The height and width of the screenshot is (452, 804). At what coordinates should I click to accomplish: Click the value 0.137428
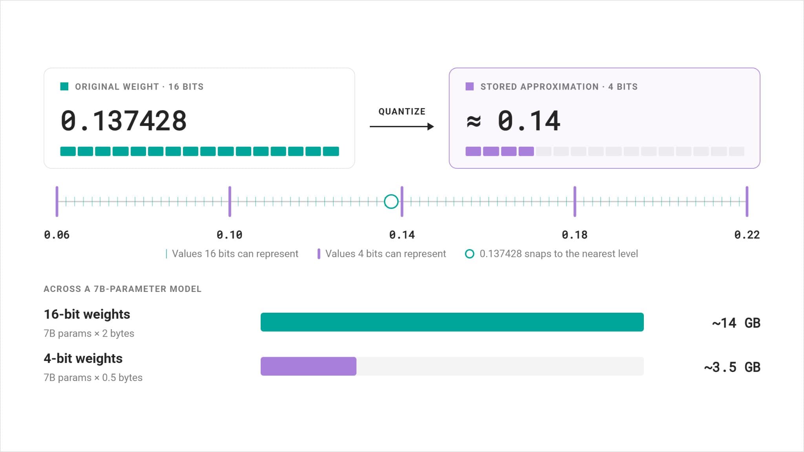point(124,120)
